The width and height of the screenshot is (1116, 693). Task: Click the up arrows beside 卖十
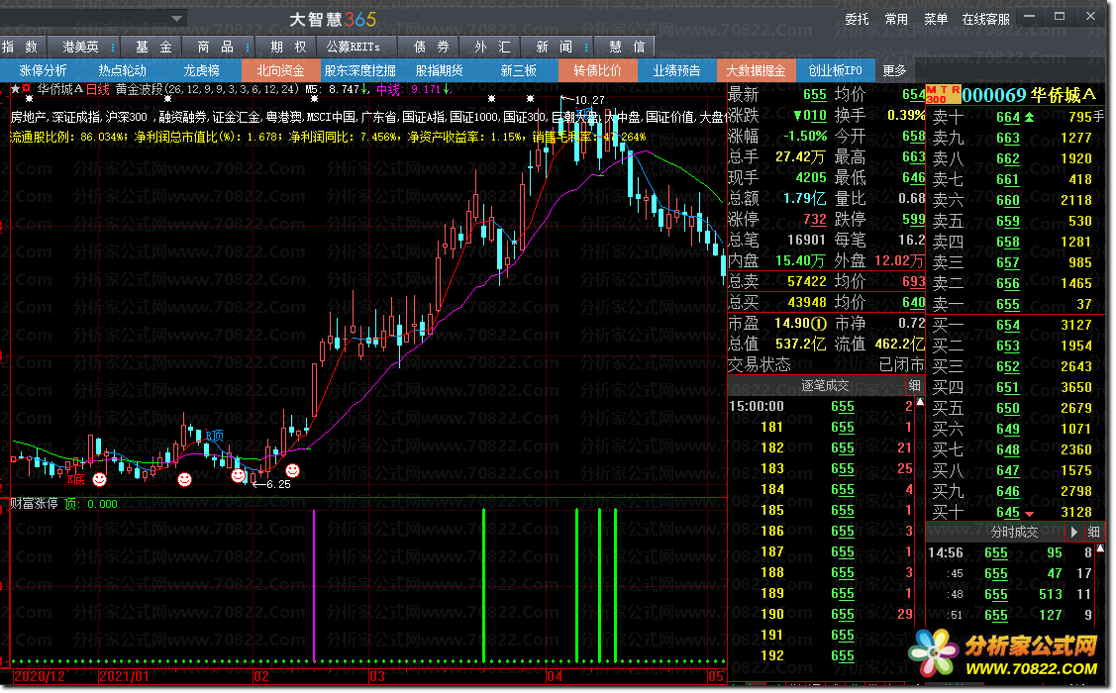[x=1029, y=116]
